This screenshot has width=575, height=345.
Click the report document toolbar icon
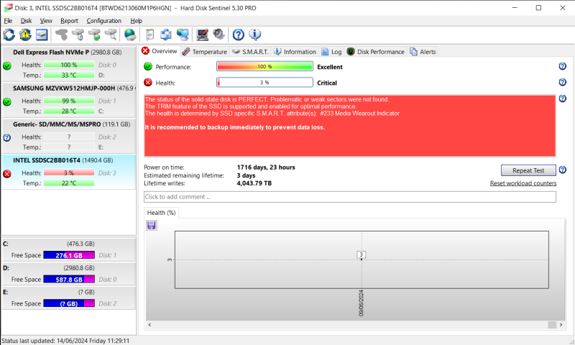(x=149, y=34)
